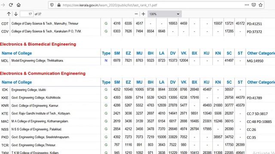Click the MG:14950 value

click(255, 61)
